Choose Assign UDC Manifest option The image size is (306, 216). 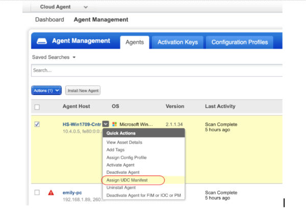[x=127, y=180]
